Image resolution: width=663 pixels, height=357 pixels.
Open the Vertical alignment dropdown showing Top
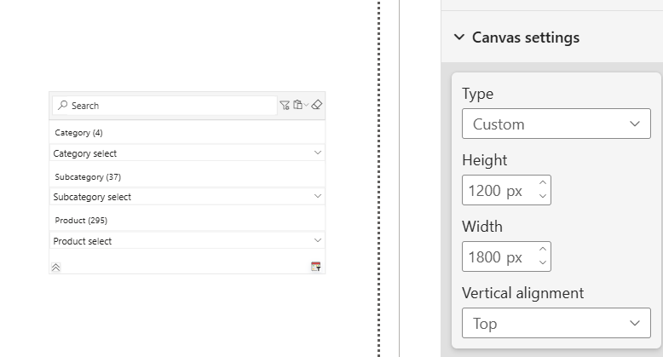pyautogui.click(x=556, y=323)
